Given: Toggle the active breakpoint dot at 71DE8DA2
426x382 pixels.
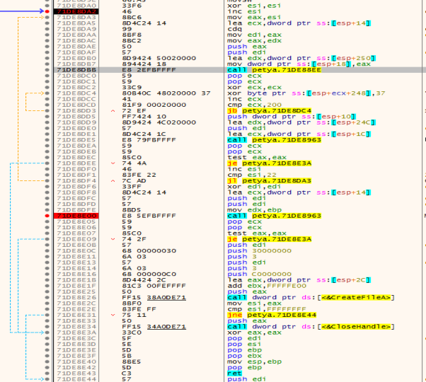Looking at the screenshot, I should (47, 11).
